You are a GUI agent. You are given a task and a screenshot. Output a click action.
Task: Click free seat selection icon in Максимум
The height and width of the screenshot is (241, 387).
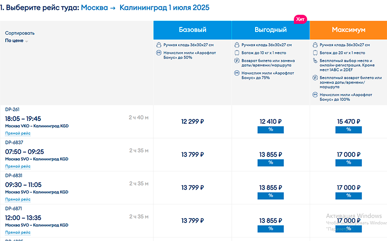(315, 61)
